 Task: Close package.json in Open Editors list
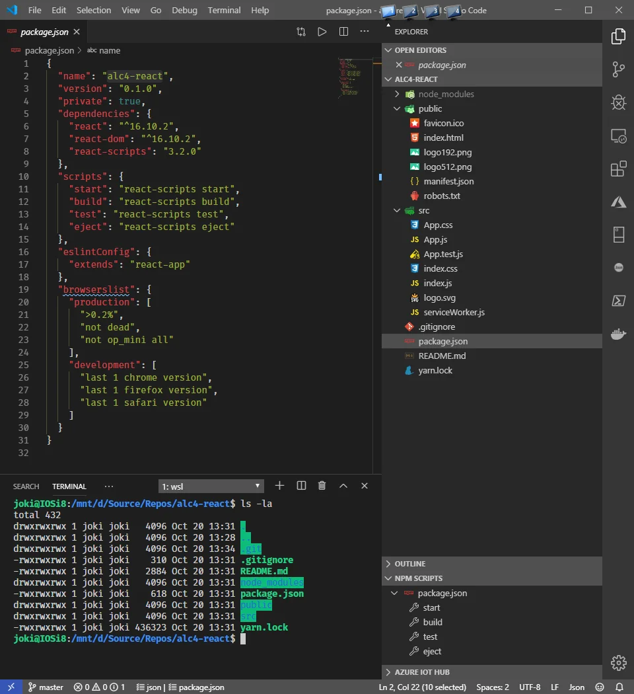tap(399, 65)
